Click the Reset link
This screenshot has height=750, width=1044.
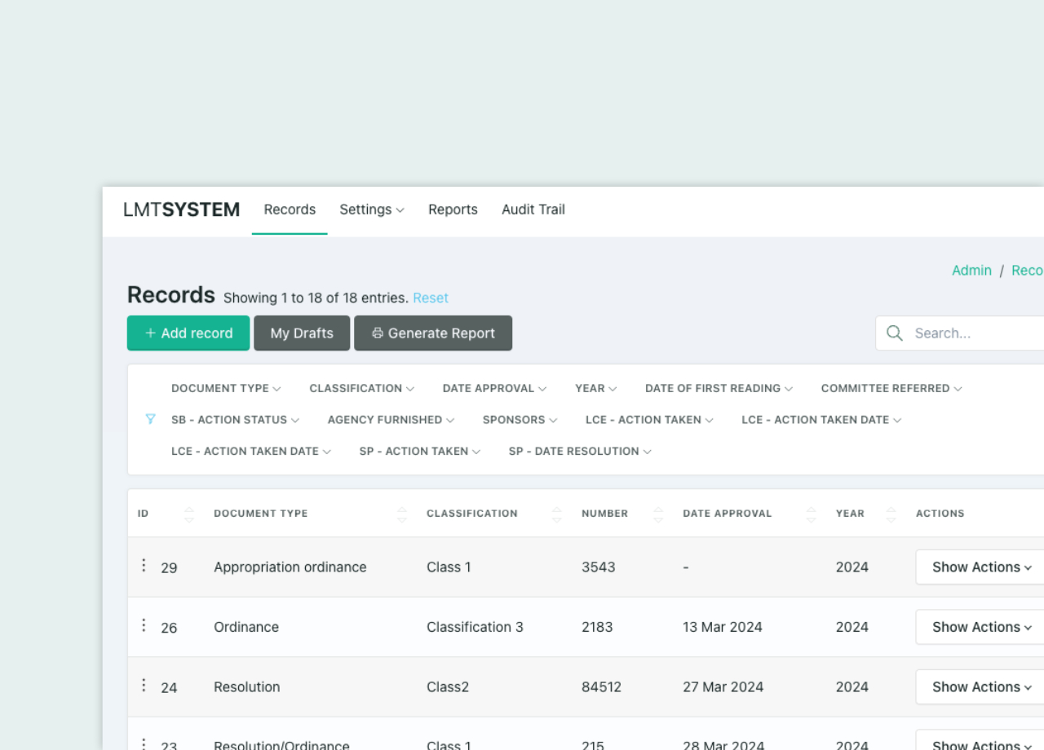point(431,298)
